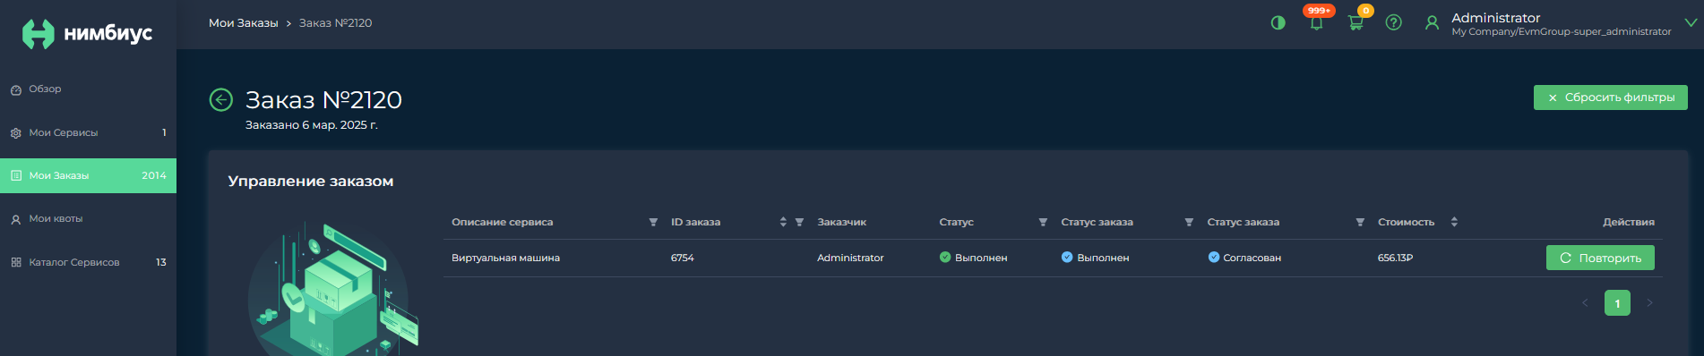1704x356 pixels.
Task: Click the Каталог Сервисов grid icon
Action: coord(16,262)
